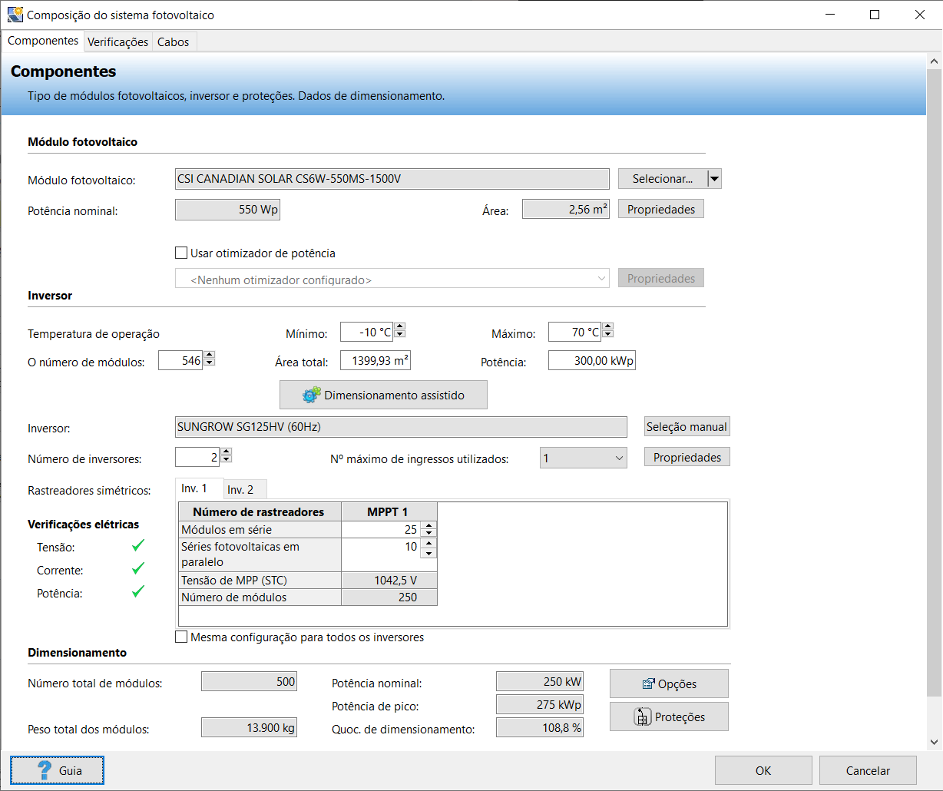Click the SUNGROW SG125HV (60Hz) inverter field
Image resolution: width=943 pixels, height=791 pixels.
coord(401,427)
